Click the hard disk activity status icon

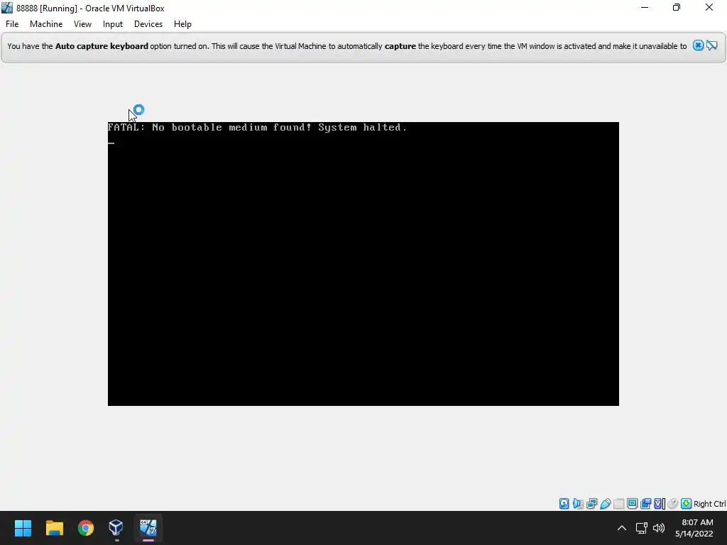[564, 504]
